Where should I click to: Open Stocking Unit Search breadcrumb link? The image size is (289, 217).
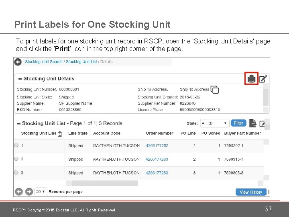click(44, 62)
